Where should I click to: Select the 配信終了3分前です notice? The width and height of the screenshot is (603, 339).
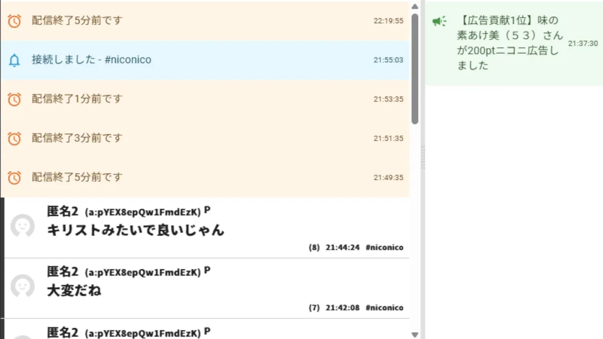205,138
